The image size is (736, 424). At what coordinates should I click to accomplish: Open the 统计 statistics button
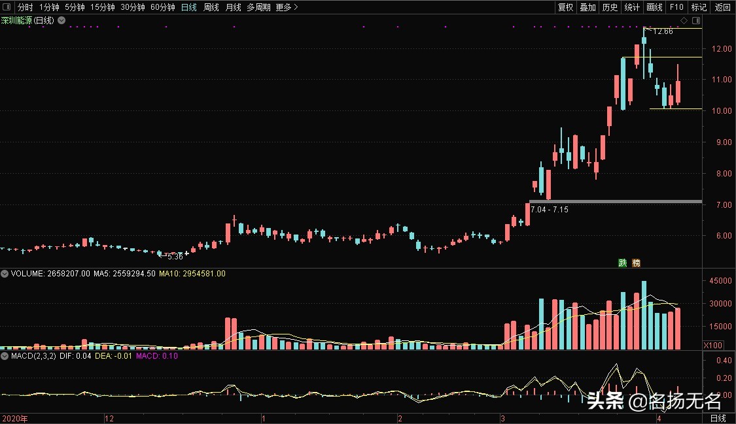click(632, 7)
